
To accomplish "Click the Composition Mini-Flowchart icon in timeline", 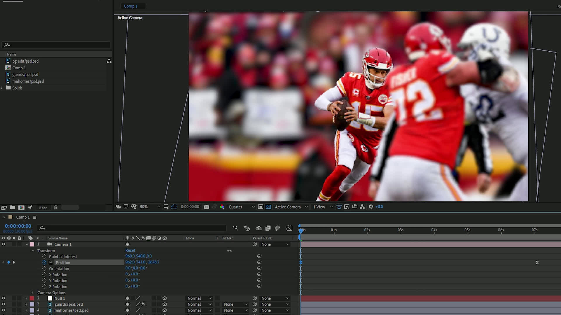I will coord(235,228).
